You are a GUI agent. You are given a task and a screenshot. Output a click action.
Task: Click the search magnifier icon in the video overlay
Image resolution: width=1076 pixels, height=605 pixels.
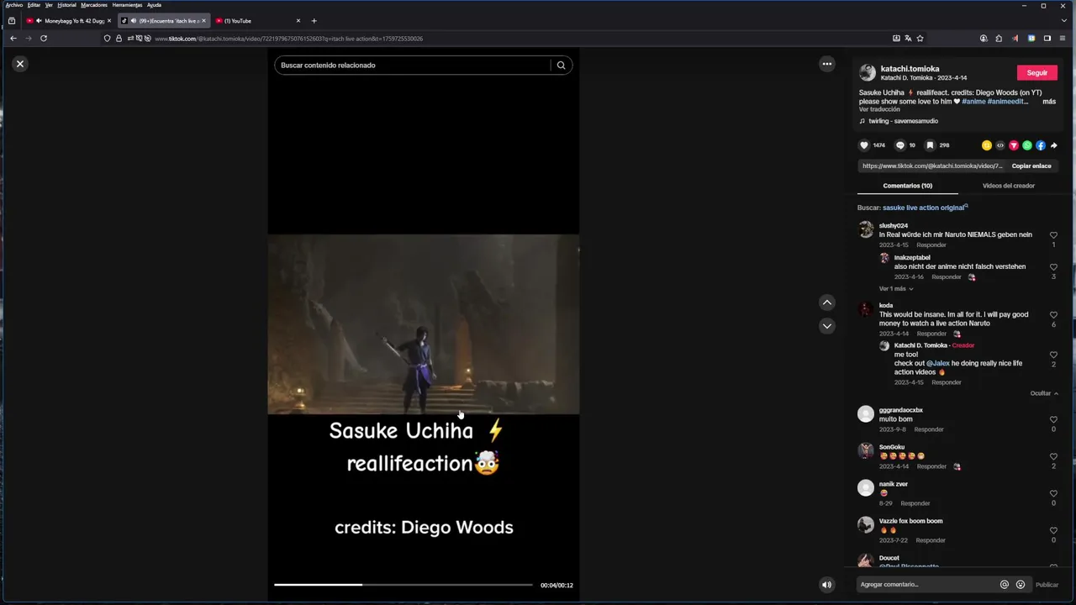click(x=561, y=65)
